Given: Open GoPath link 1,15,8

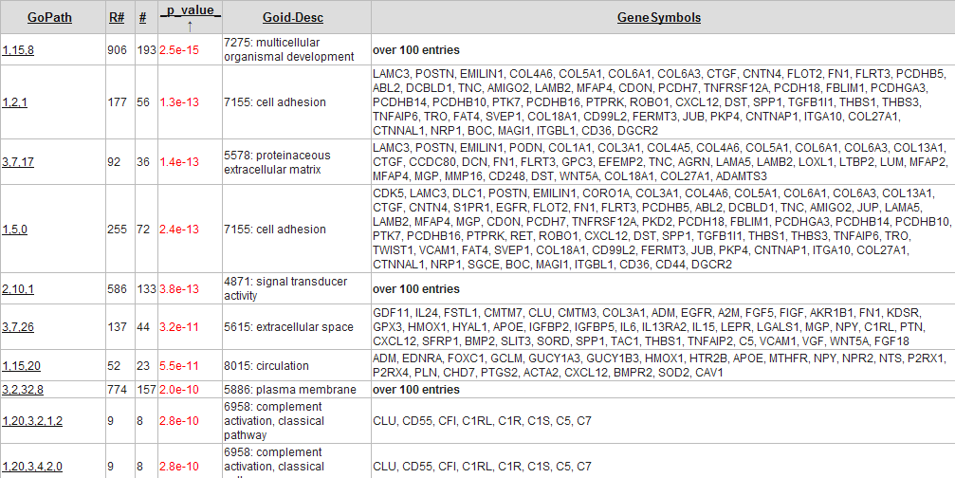Looking at the screenshot, I should [x=18, y=50].
